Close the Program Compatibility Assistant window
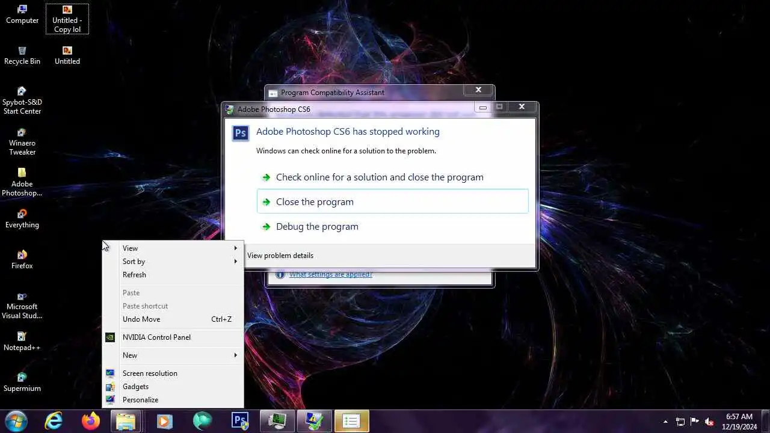 click(478, 90)
